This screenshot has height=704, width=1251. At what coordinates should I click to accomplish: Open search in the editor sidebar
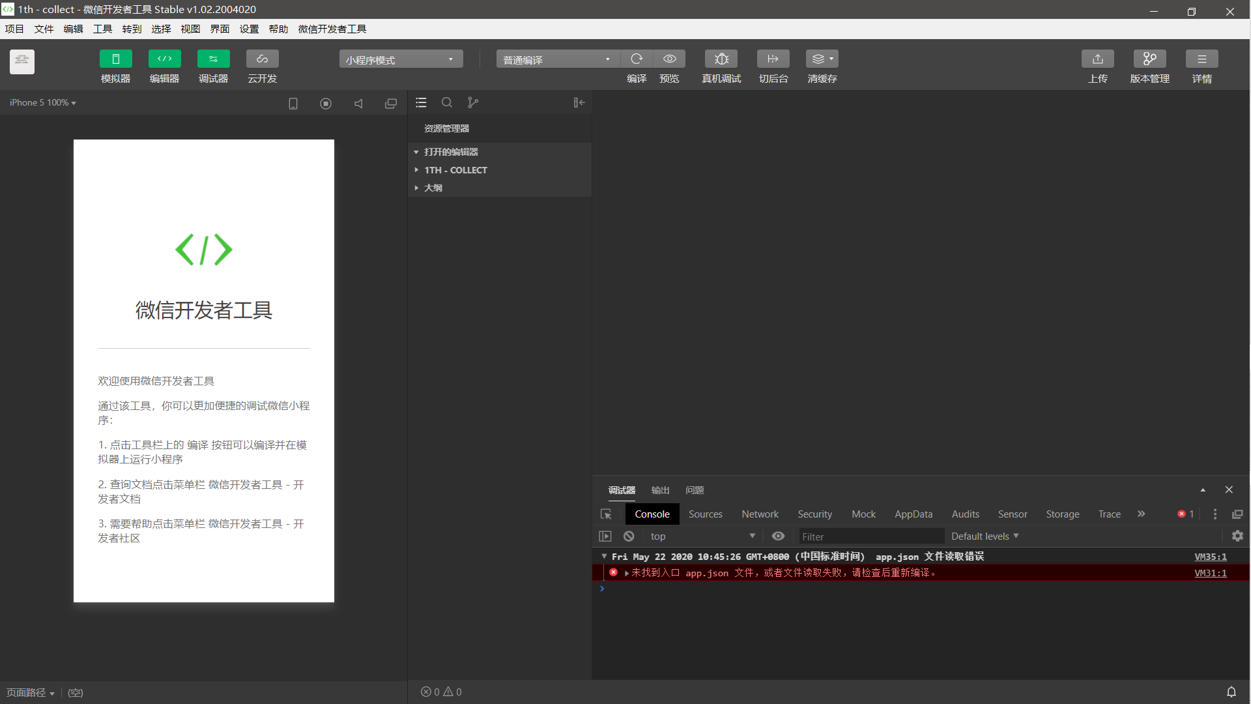click(x=447, y=103)
